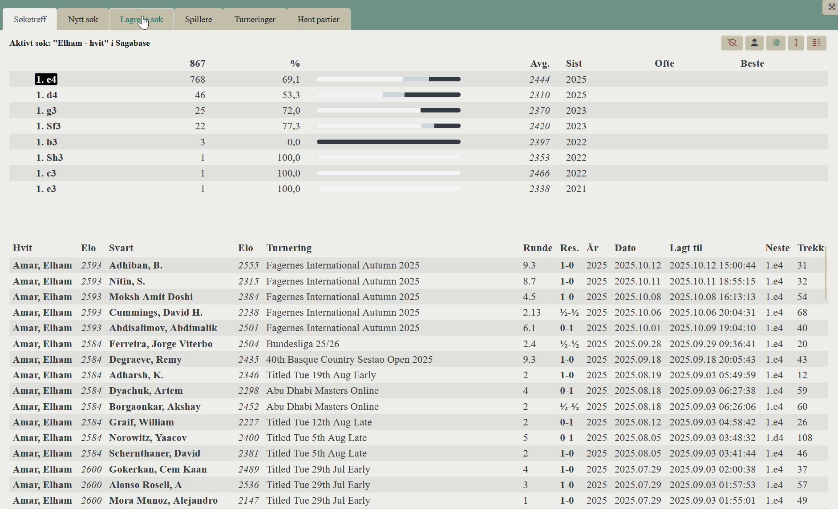The height and width of the screenshot is (509, 838).
Task: Click the fullscreen expand icon in the corner
Action: [831, 7]
